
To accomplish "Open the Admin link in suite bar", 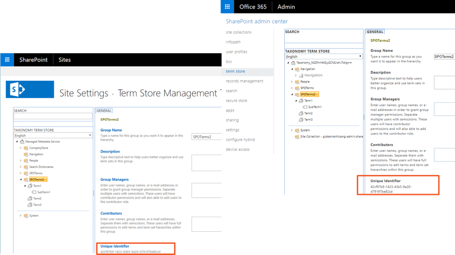I will 286,7.
